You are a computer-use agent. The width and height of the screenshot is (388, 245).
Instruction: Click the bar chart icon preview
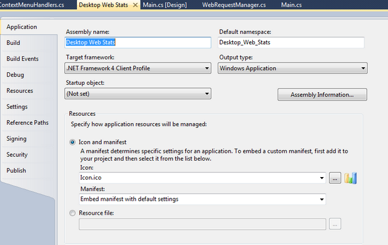coord(350,178)
